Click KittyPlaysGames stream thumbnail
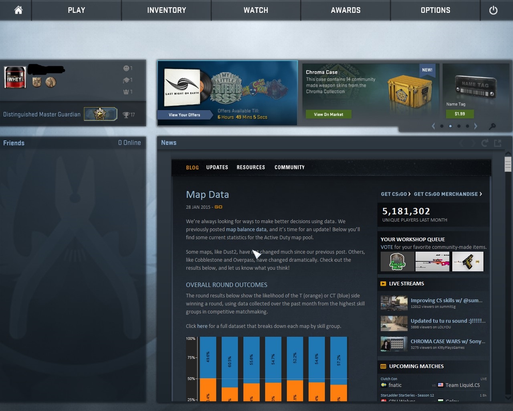The height and width of the screenshot is (411, 513). [x=394, y=344]
